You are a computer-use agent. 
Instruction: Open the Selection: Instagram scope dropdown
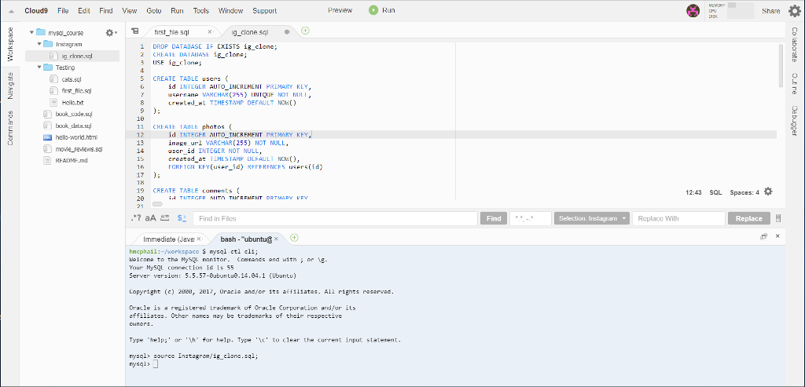point(592,218)
